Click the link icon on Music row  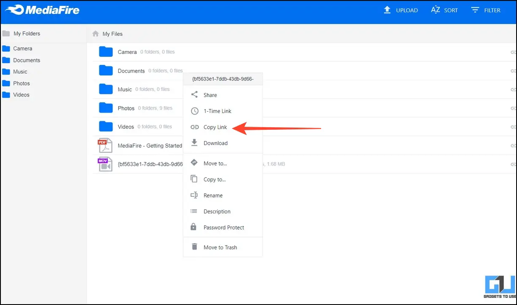513,89
